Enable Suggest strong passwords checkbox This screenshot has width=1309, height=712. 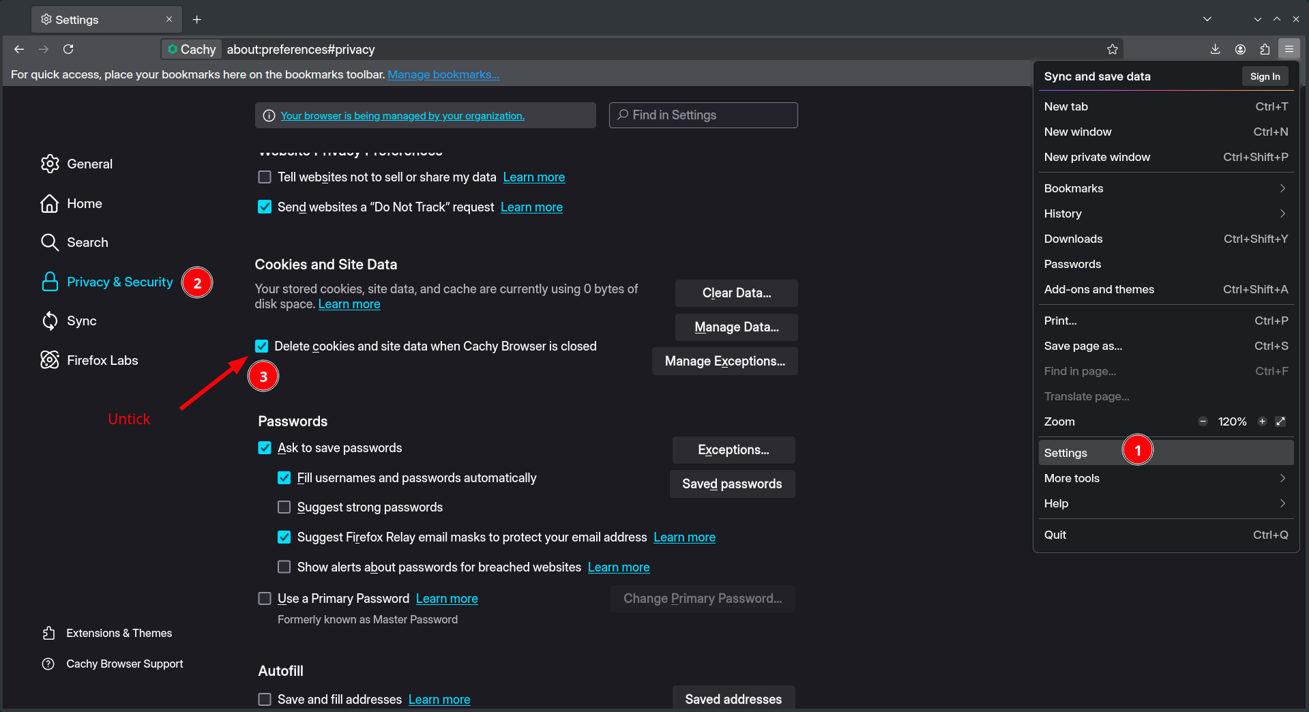coord(284,507)
